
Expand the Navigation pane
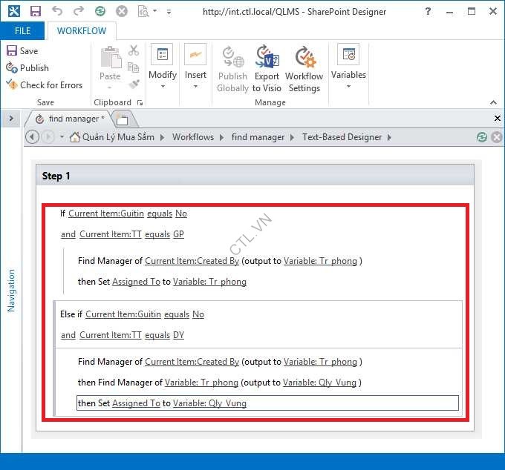[x=11, y=118]
